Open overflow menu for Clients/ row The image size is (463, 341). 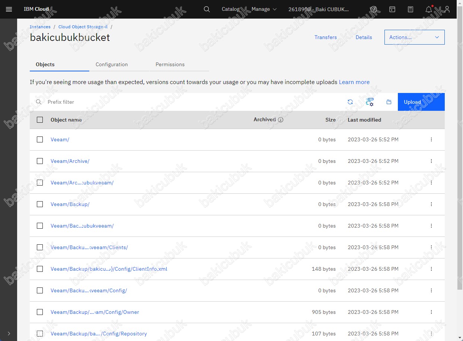[431, 247]
